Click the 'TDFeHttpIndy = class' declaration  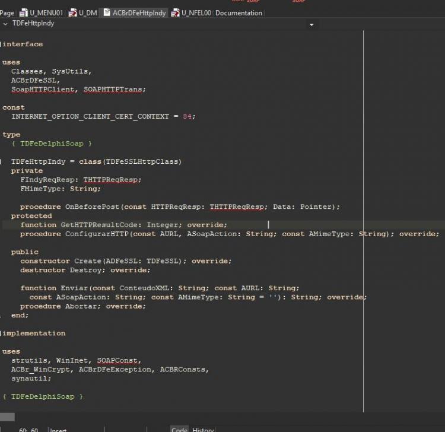[96, 161]
